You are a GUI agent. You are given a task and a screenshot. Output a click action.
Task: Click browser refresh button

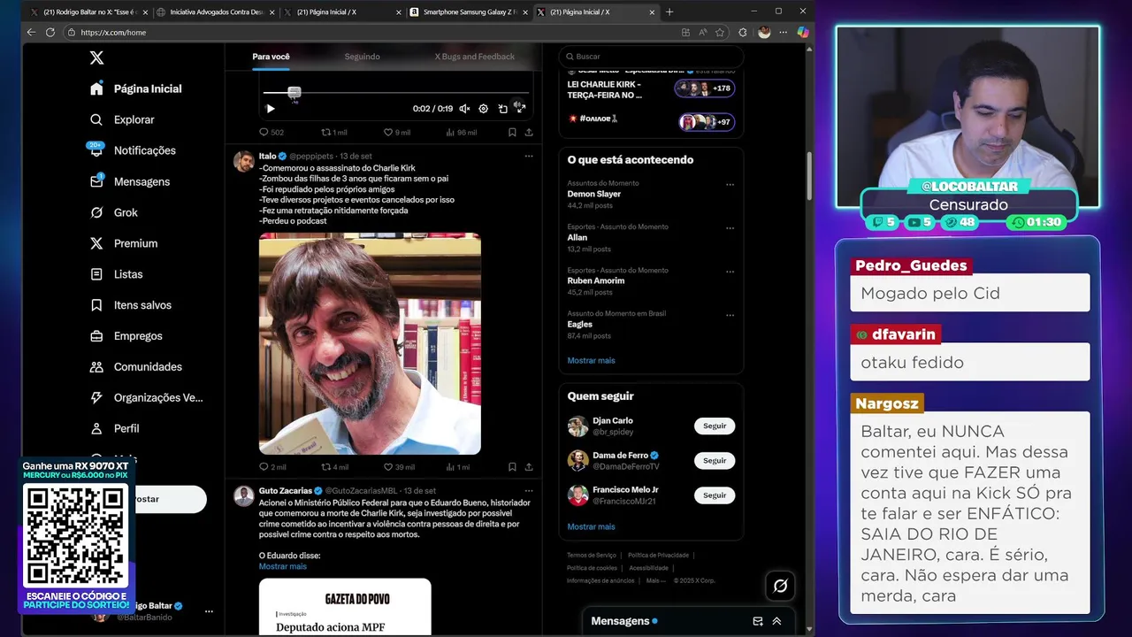[50, 32]
